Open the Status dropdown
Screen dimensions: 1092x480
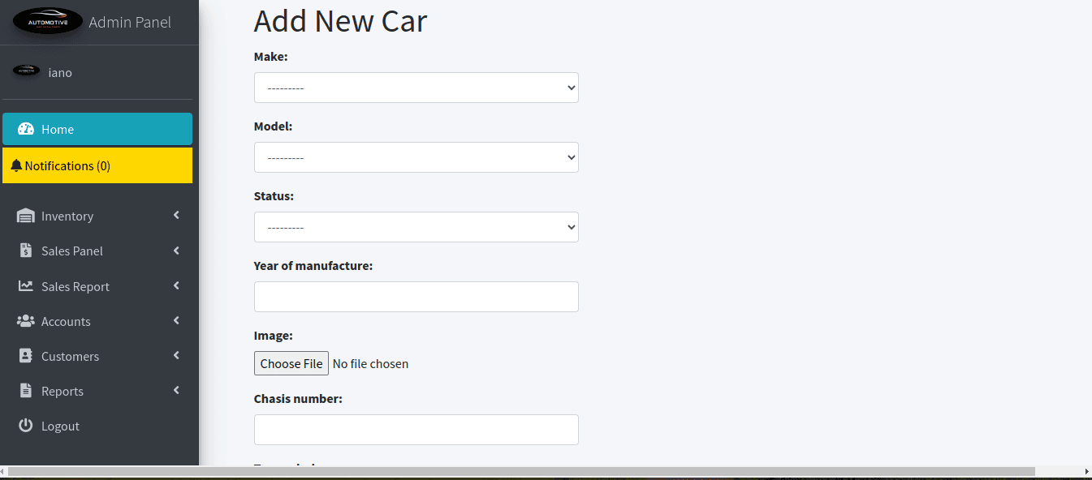[x=417, y=227]
